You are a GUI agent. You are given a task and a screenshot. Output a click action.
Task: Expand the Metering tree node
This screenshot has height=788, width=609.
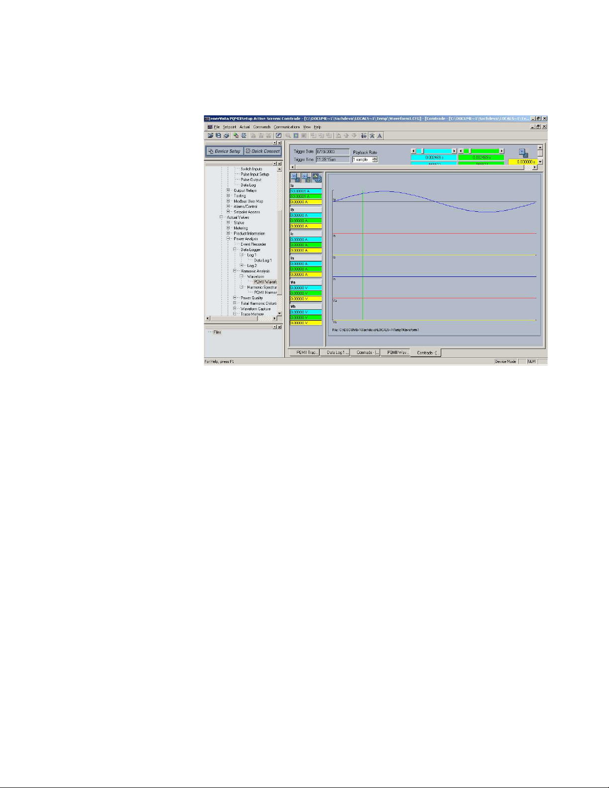(228, 228)
